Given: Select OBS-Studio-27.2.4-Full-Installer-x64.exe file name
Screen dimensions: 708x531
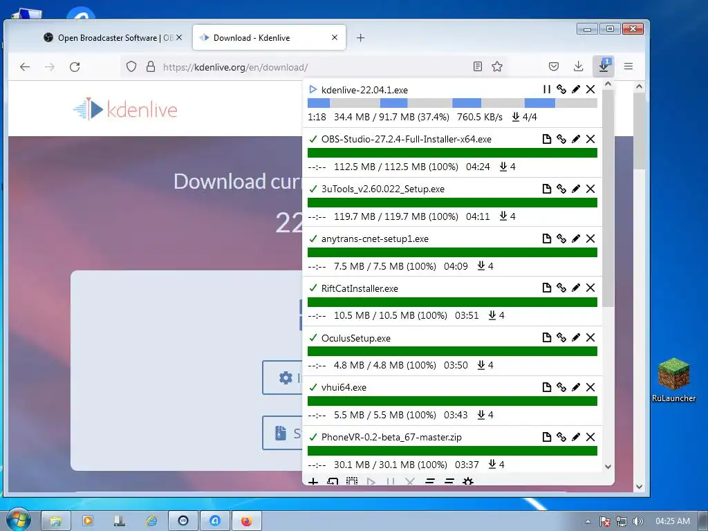Looking at the screenshot, I should coord(407,139).
